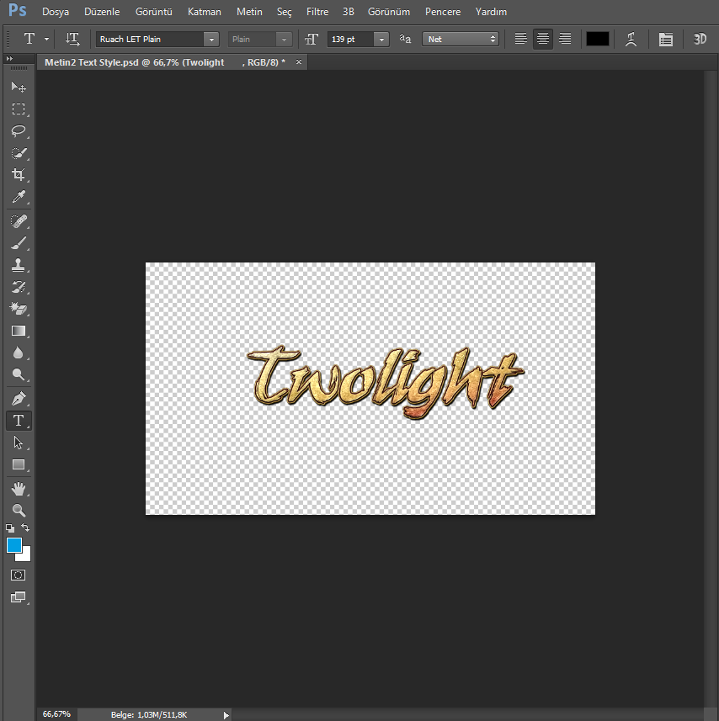Select the Rectangle shape tool
719x721 pixels.
tap(19, 464)
